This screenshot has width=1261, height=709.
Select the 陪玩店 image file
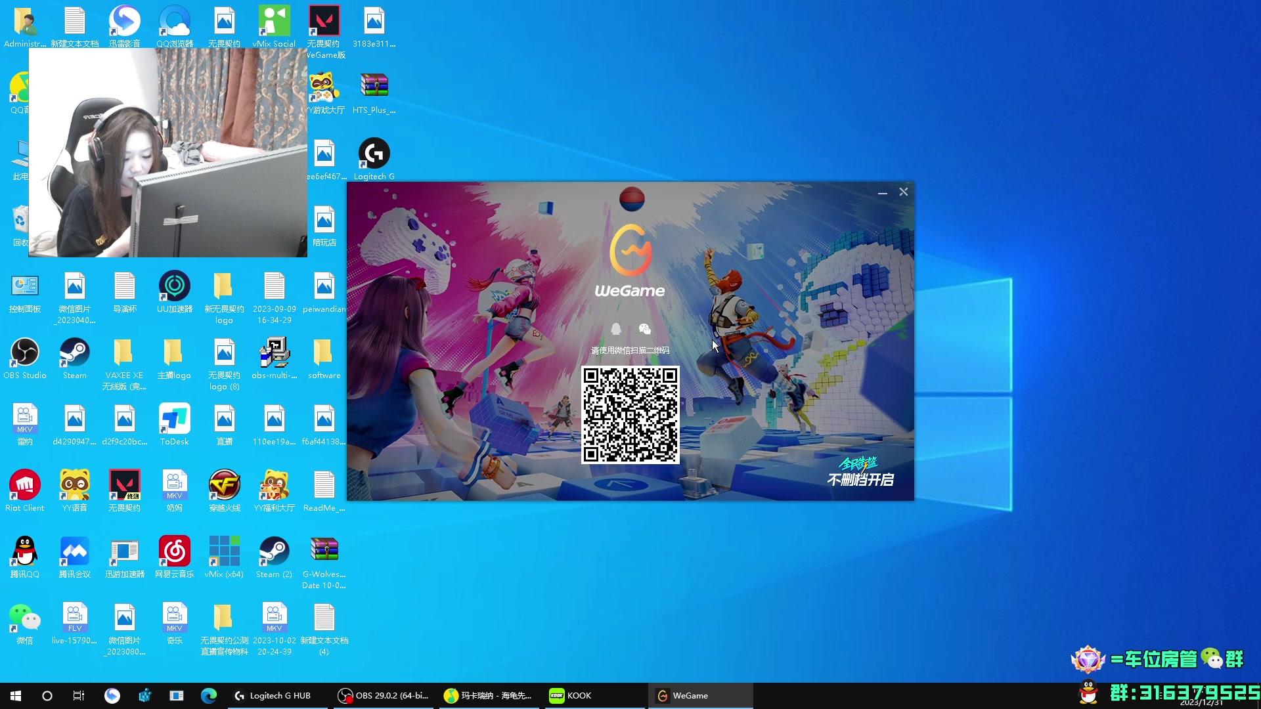[324, 226]
